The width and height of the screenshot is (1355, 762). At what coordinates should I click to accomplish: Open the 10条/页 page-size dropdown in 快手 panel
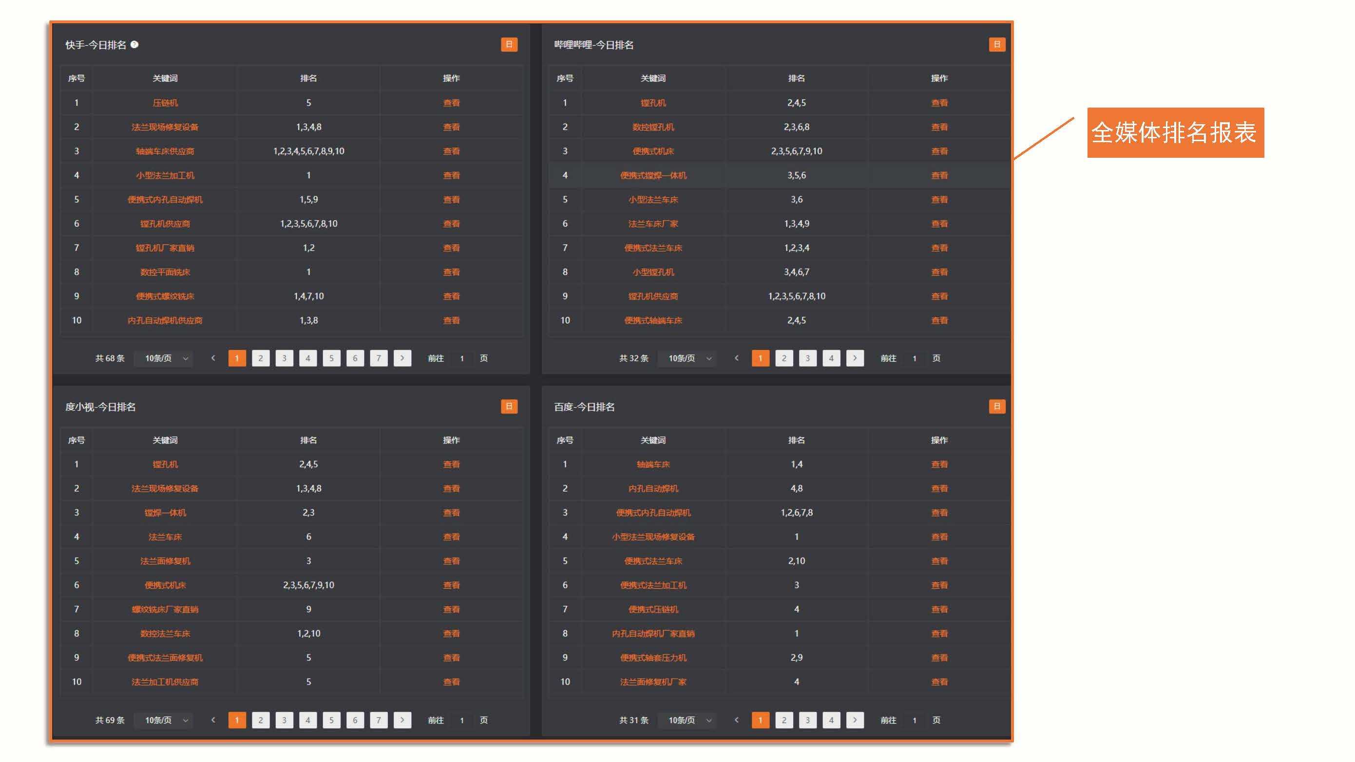pos(164,358)
